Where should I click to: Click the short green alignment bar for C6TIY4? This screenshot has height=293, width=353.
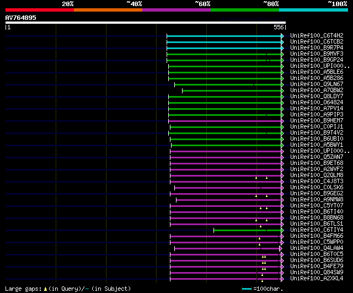point(248,231)
